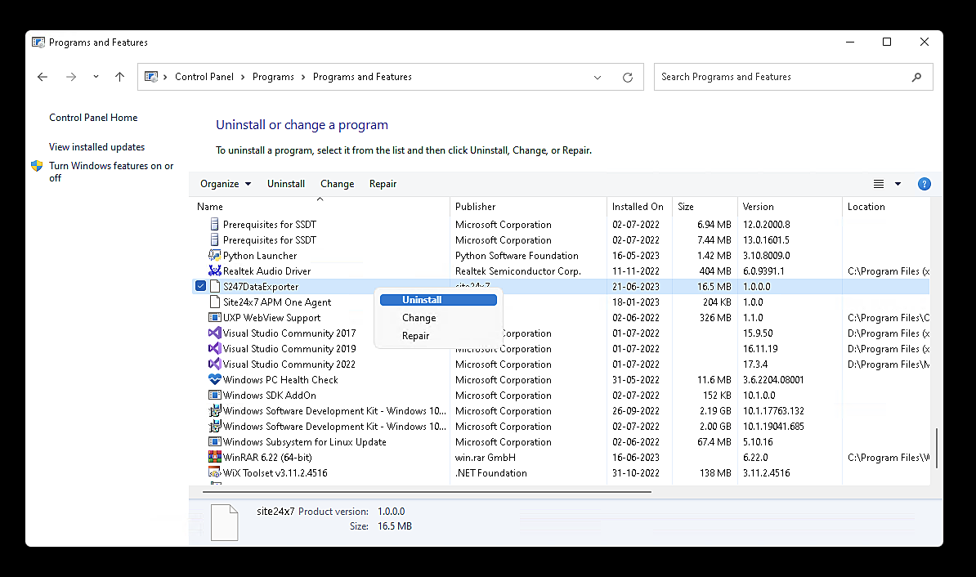Click the Realtek Audio Driver icon
976x577 pixels.
pos(214,271)
